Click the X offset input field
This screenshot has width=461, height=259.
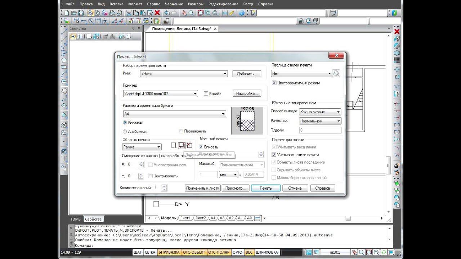[x=133, y=165]
